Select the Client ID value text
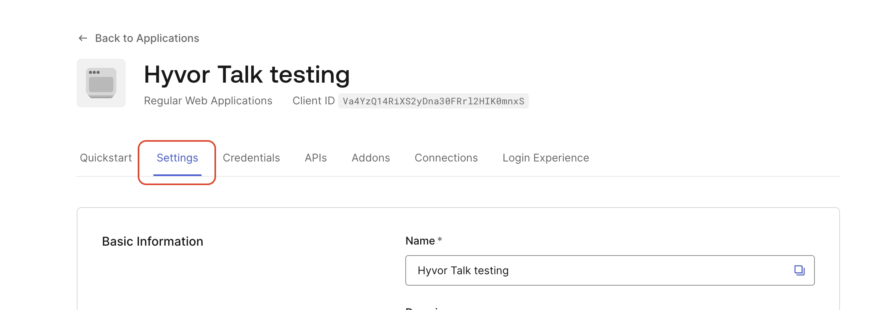874x310 pixels. [x=434, y=101]
